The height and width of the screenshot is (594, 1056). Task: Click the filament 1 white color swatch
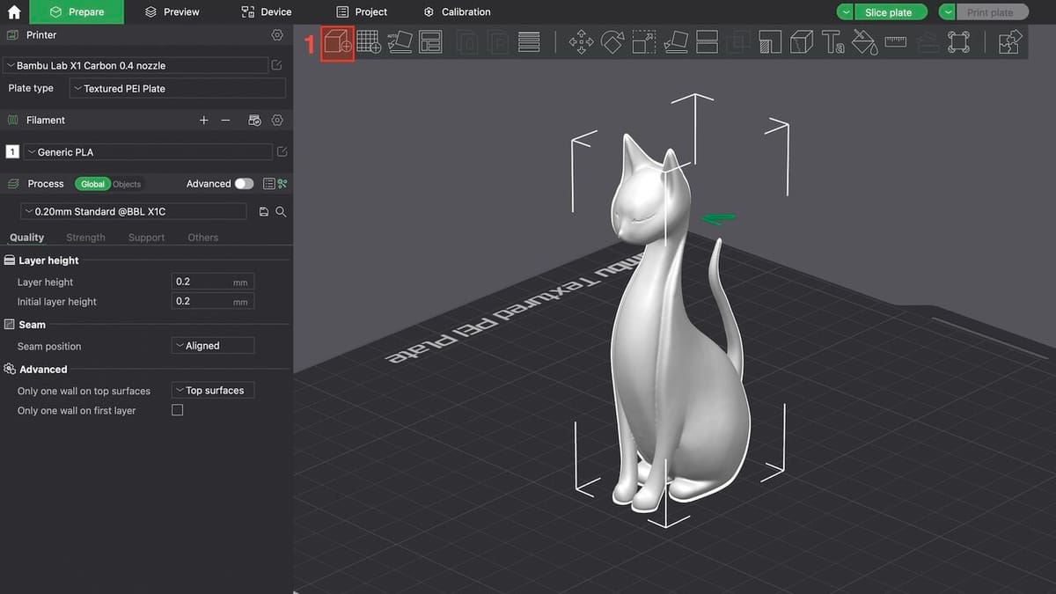12,152
